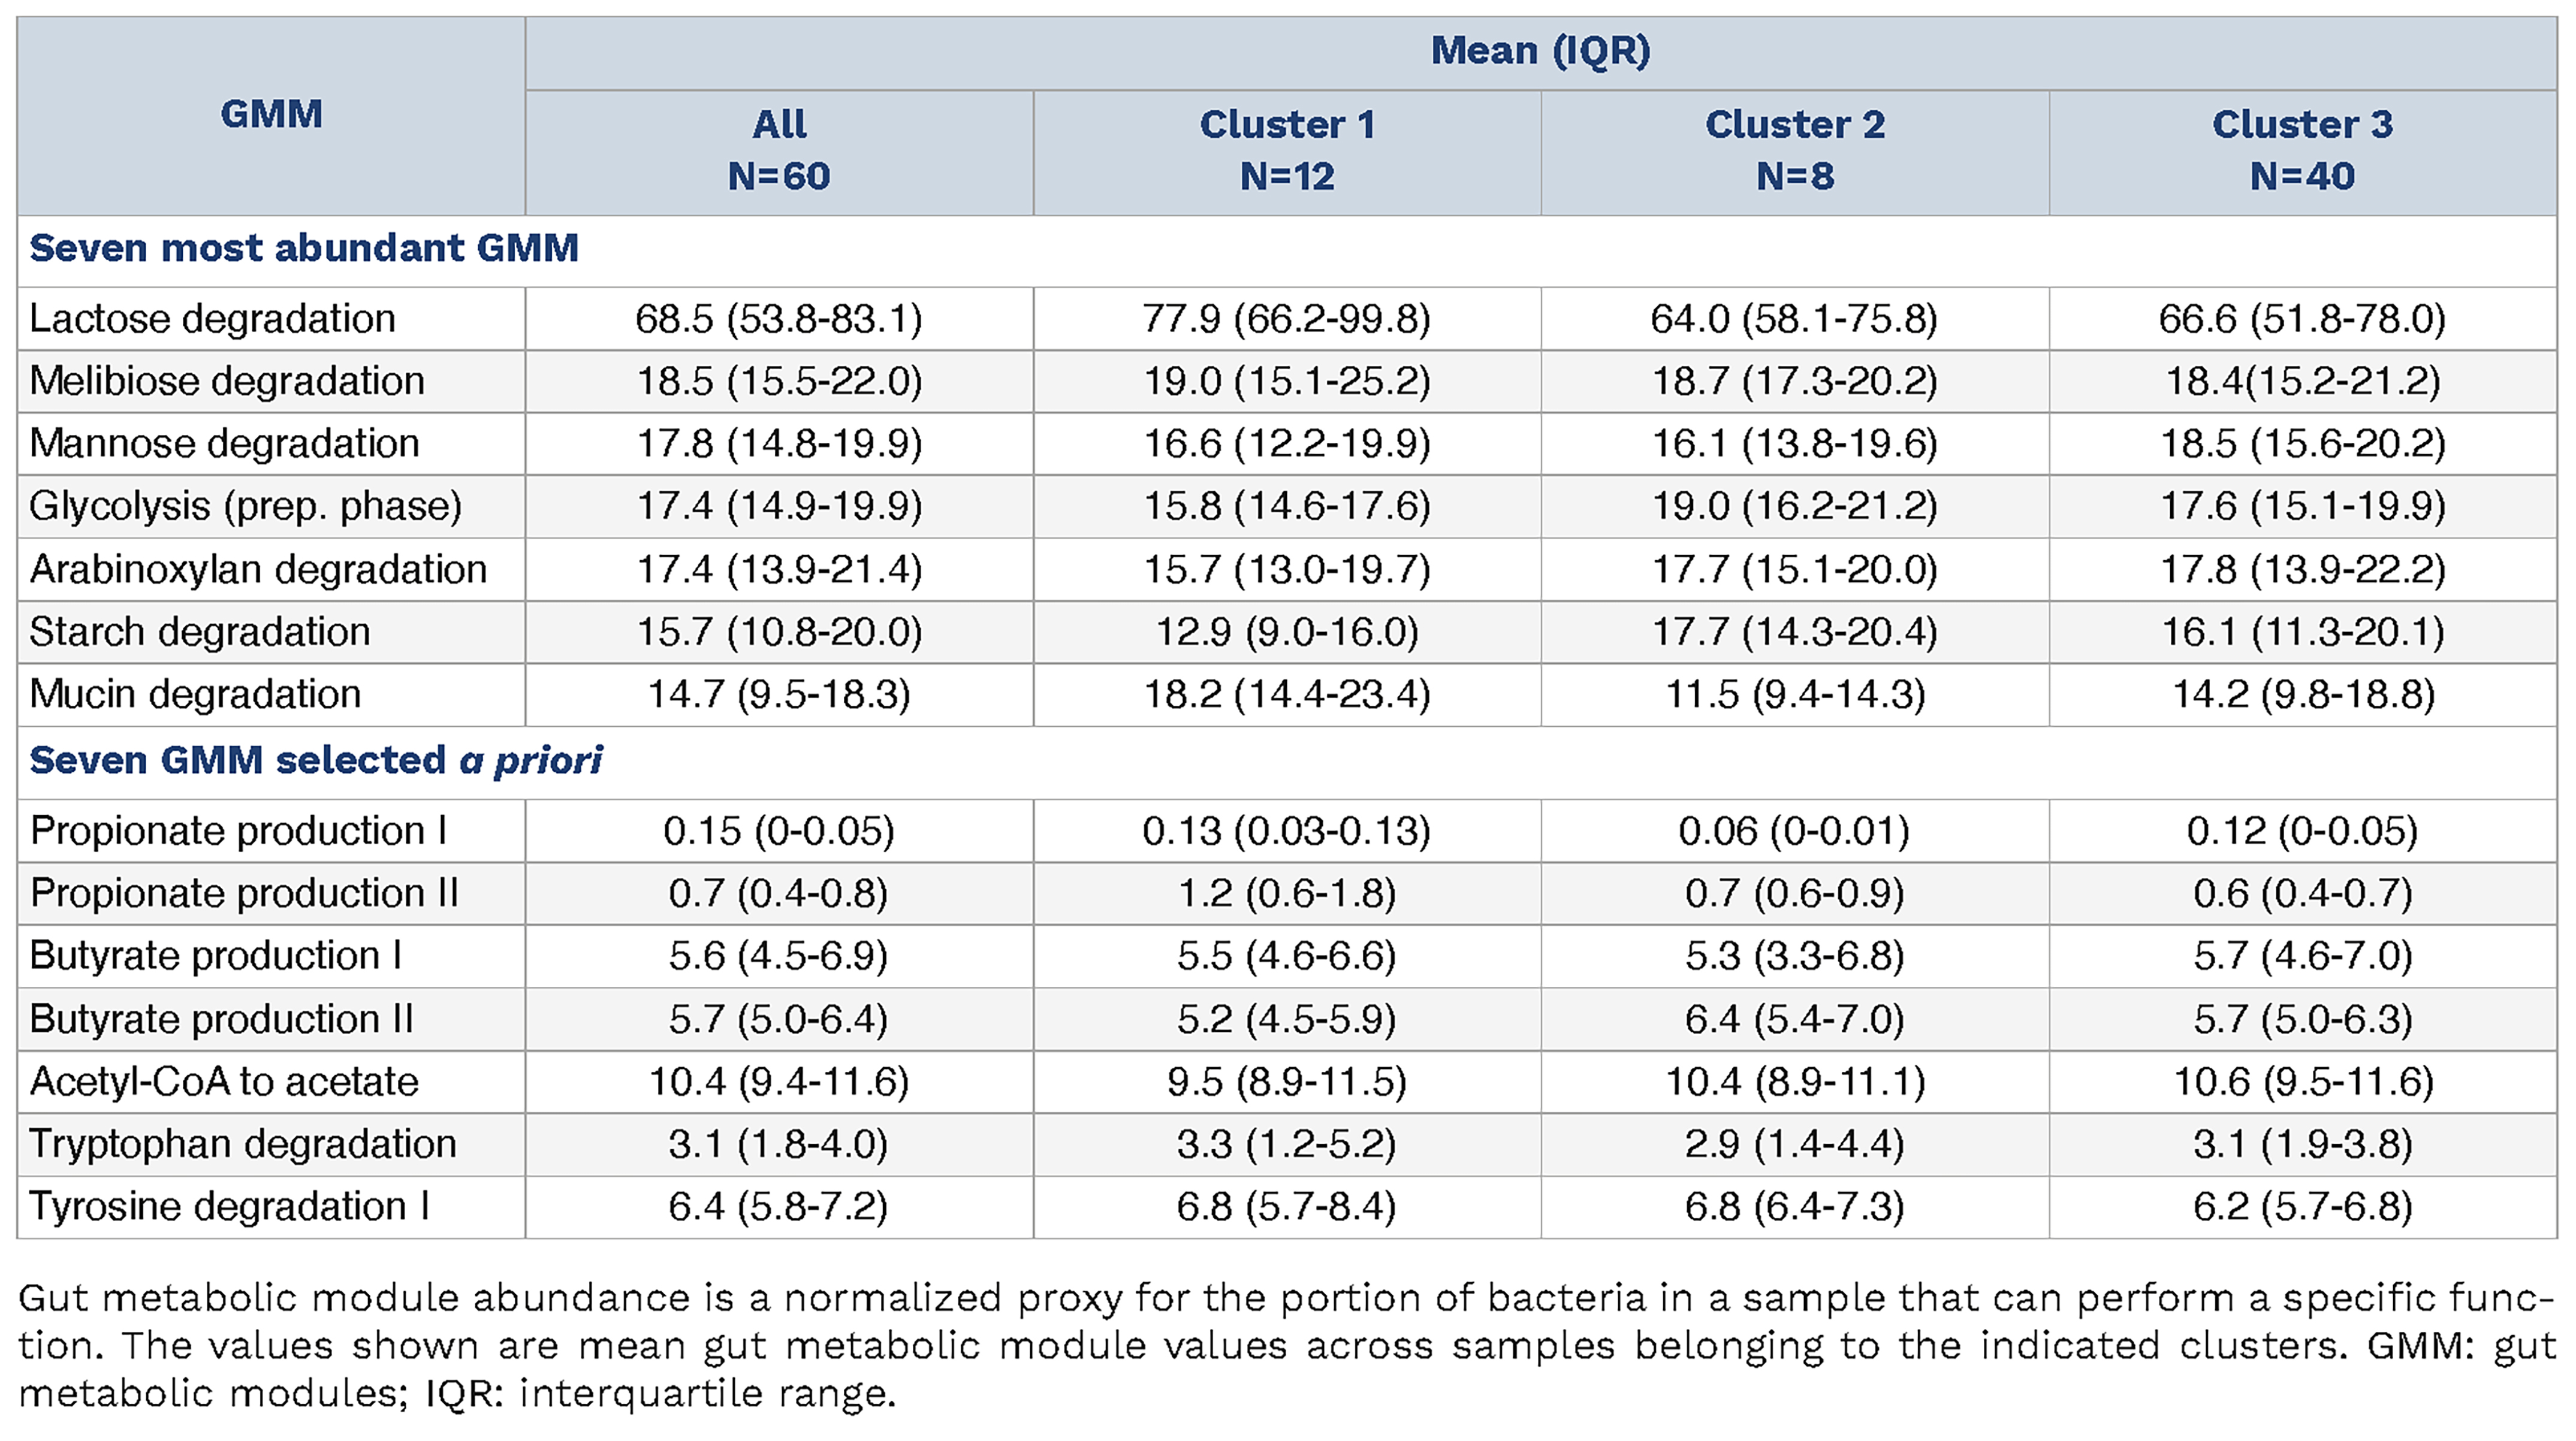
Task: Select the Glycolysis (prep. phase) row label
Action: [x=245, y=506]
